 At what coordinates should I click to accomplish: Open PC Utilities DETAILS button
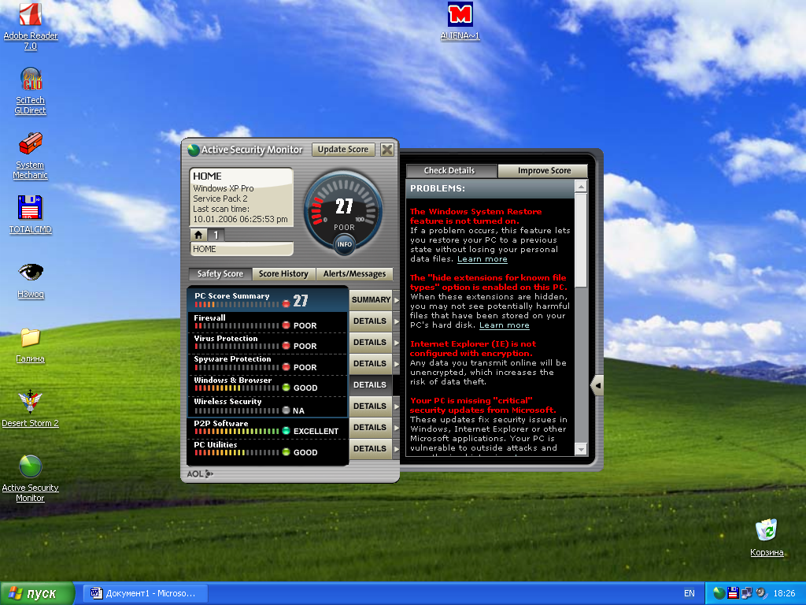(x=371, y=449)
